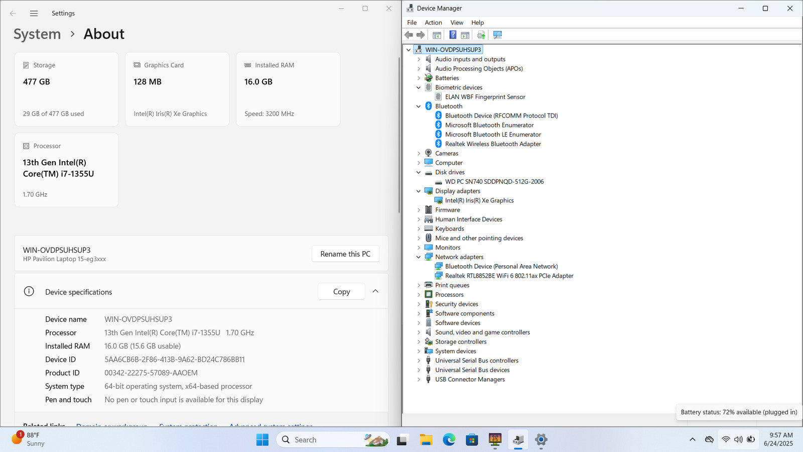Click the Show/Hide Console Tree toolbar icon
The image size is (803, 452).
tap(437, 35)
